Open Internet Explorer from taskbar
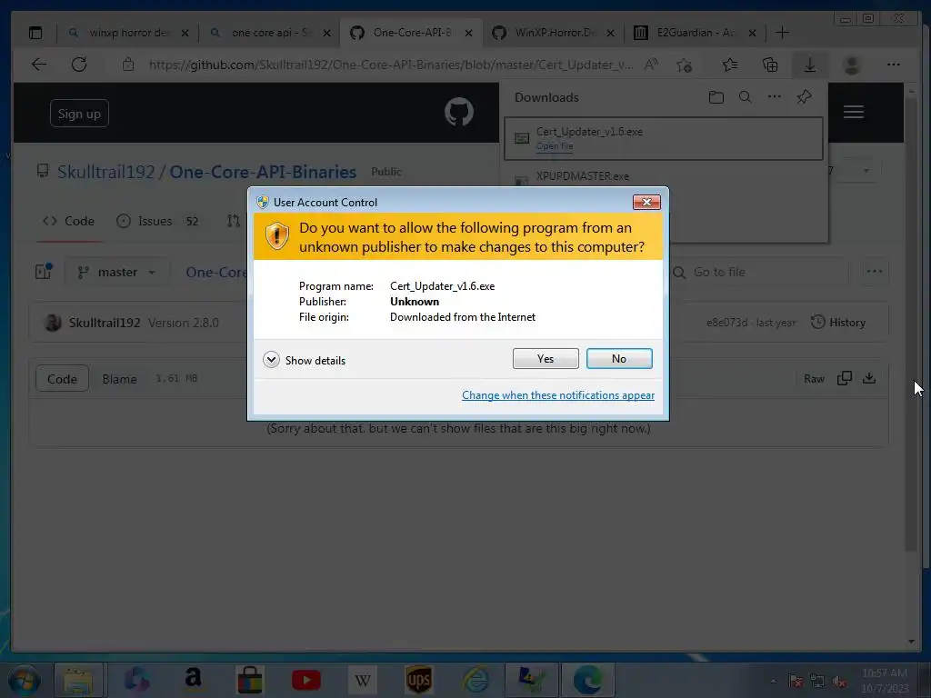Screen dimensions: 931x698 (x=476, y=680)
